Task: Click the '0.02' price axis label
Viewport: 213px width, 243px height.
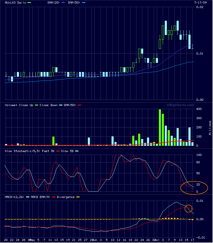Action: click(x=200, y=7)
